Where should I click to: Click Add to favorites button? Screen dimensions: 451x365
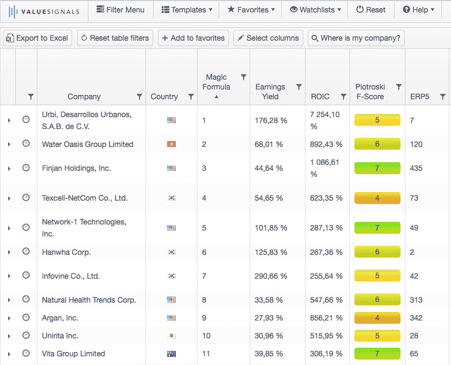[193, 38]
